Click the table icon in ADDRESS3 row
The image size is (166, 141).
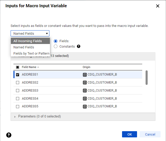[x=85, y=91]
